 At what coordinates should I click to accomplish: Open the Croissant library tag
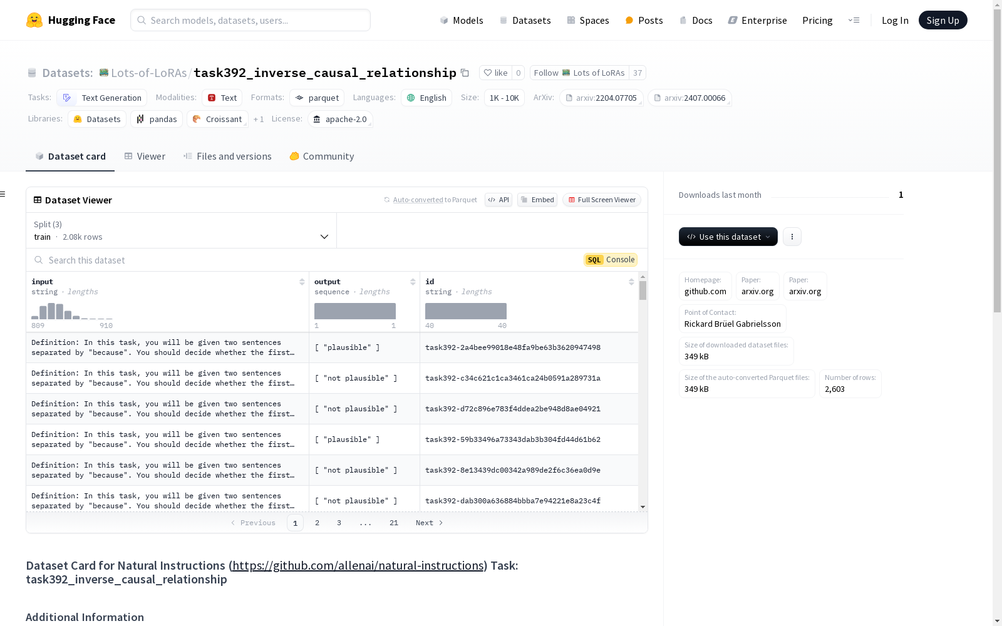[217, 119]
